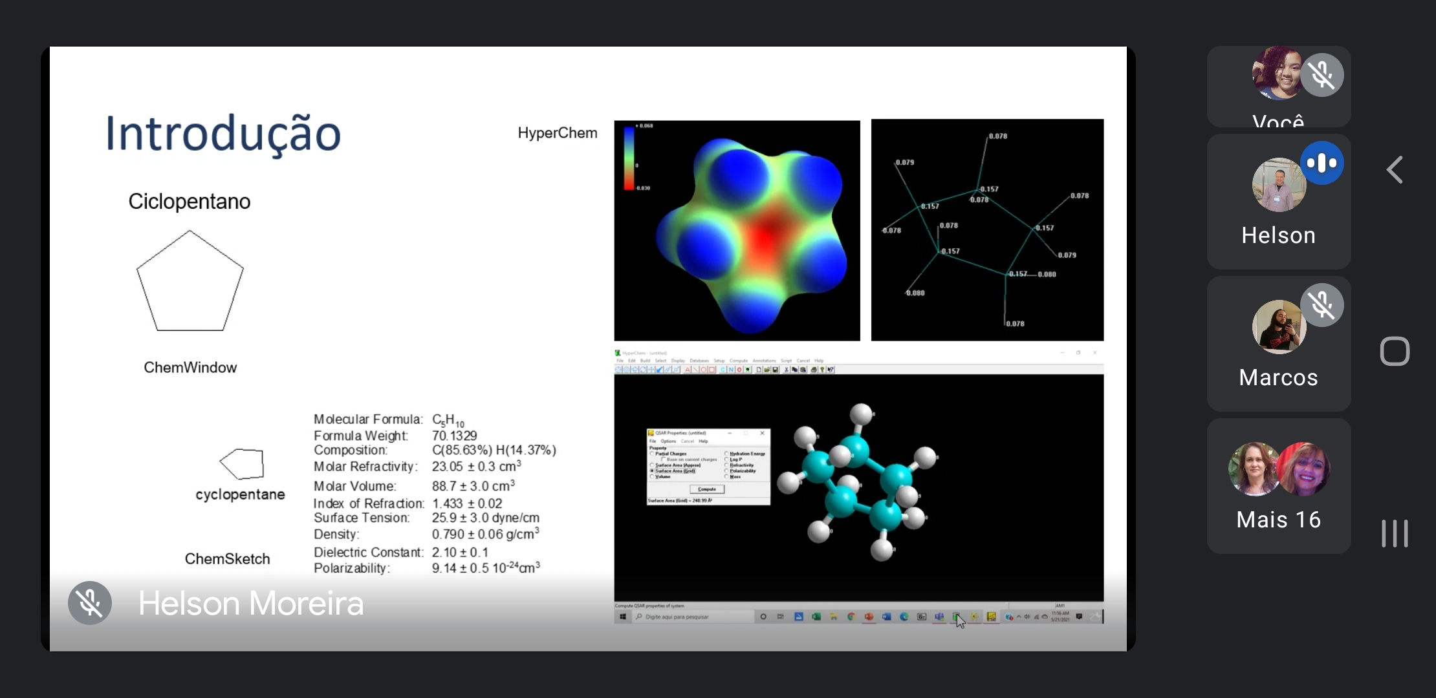1436x698 pixels.
Task: Tap the muted microphone icon on Marcos's tile
Action: coord(1322,305)
